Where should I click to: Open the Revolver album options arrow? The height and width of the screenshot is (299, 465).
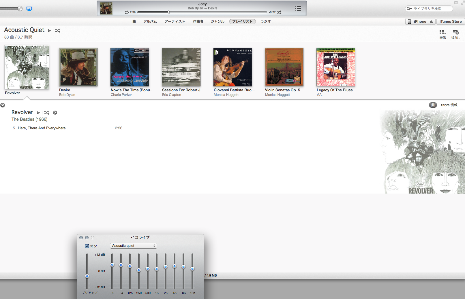pyautogui.click(x=55, y=113)
